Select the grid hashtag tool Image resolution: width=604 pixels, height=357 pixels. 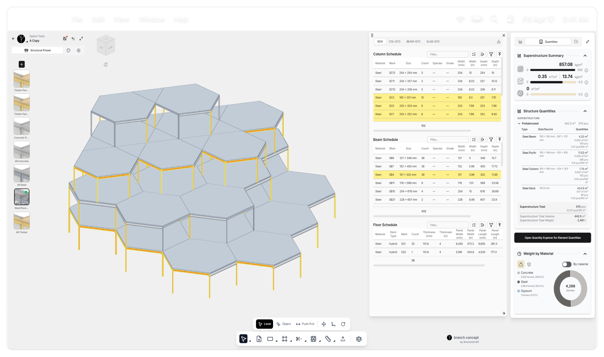[x=284, y=339]
